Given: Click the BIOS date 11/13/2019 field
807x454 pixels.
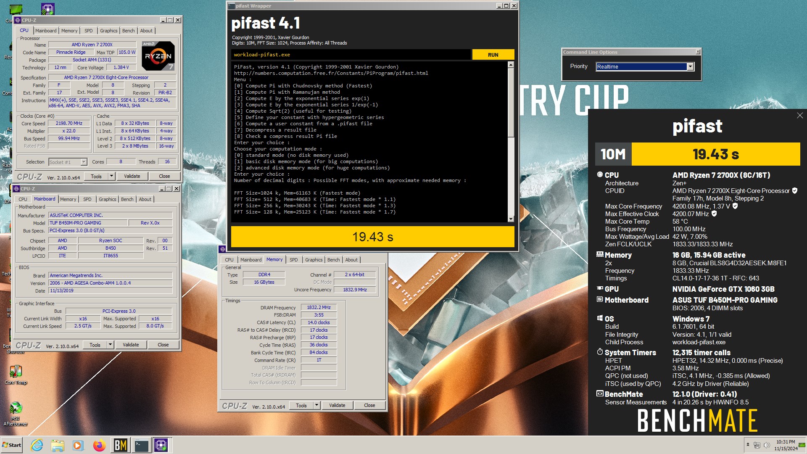Looking at the screenshot, I should [x=110, y=290].
